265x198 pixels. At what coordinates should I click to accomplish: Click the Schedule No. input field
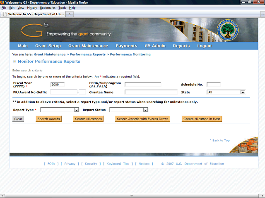pos(214,85)
